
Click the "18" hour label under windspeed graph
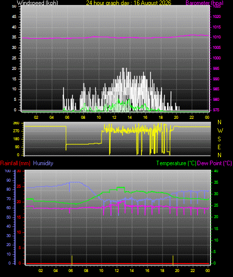[x=160, y=117]
